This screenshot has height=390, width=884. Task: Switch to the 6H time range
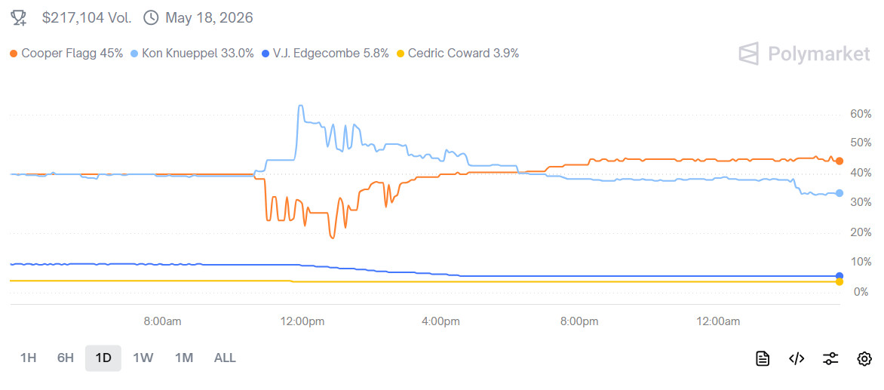point(66,358)
